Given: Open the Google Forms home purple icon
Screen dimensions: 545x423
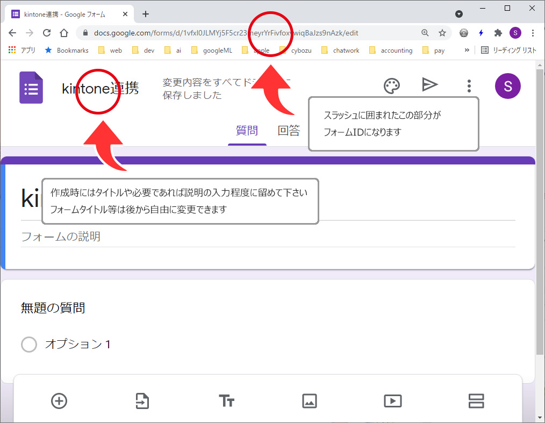Looking at the screenshot, I should [31, 88].
